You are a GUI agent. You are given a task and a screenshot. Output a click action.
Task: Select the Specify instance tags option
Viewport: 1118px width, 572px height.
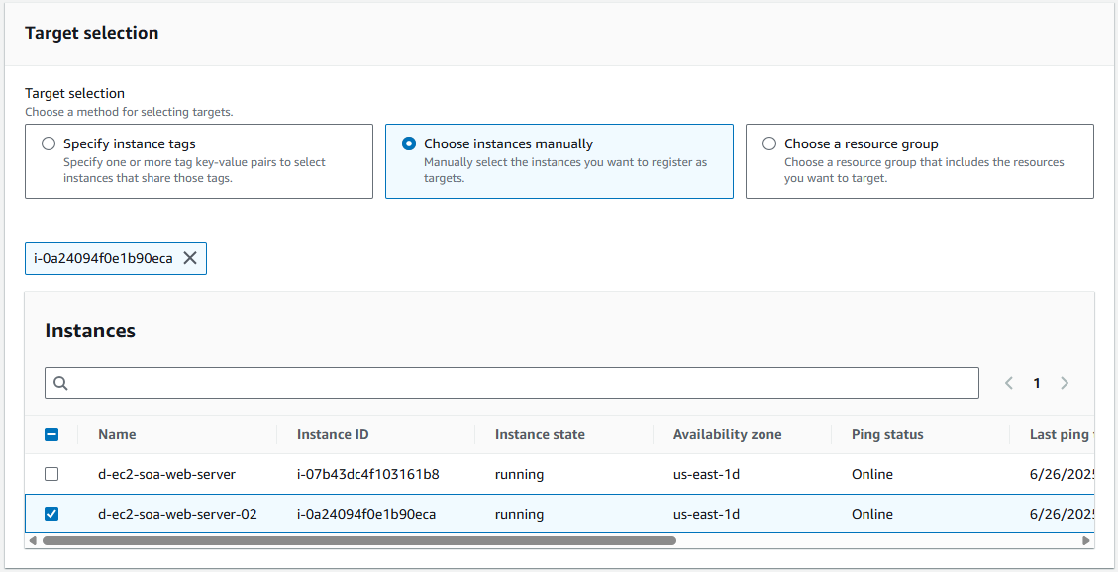click(x=49, y=143)
